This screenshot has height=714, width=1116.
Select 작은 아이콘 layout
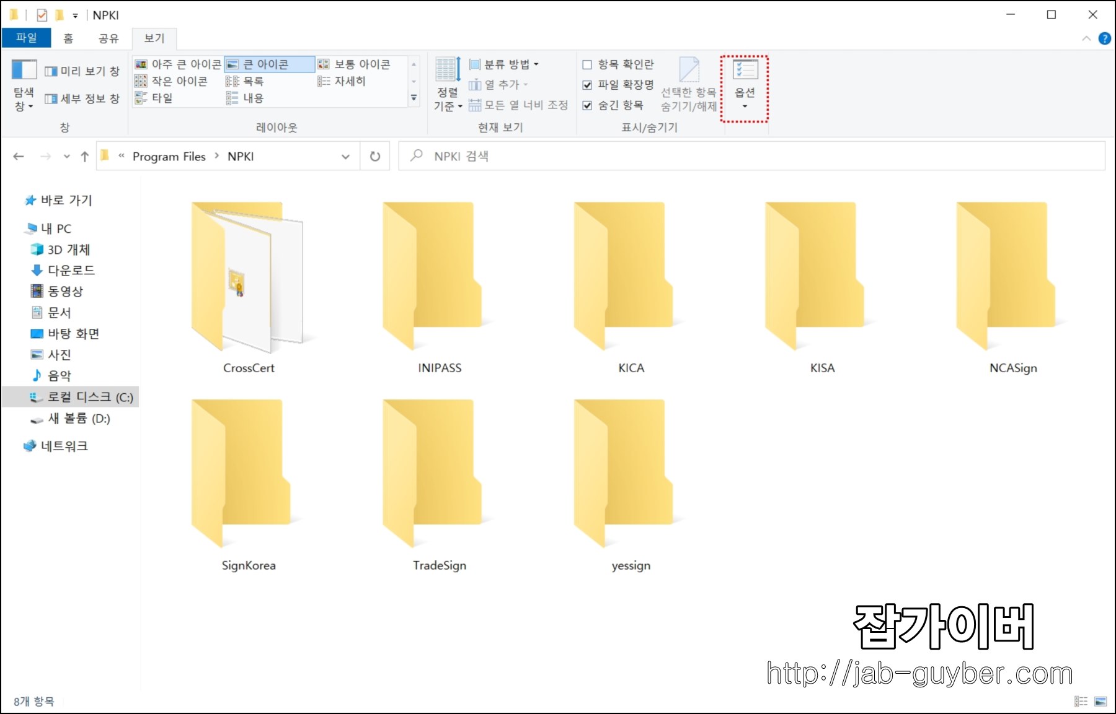click(x=171, y=81)
